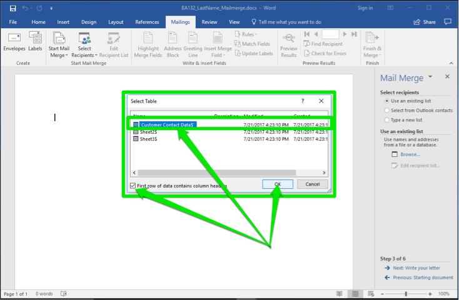
Task: Open Insert Merge Field dropdown
Action: point(218,45)
